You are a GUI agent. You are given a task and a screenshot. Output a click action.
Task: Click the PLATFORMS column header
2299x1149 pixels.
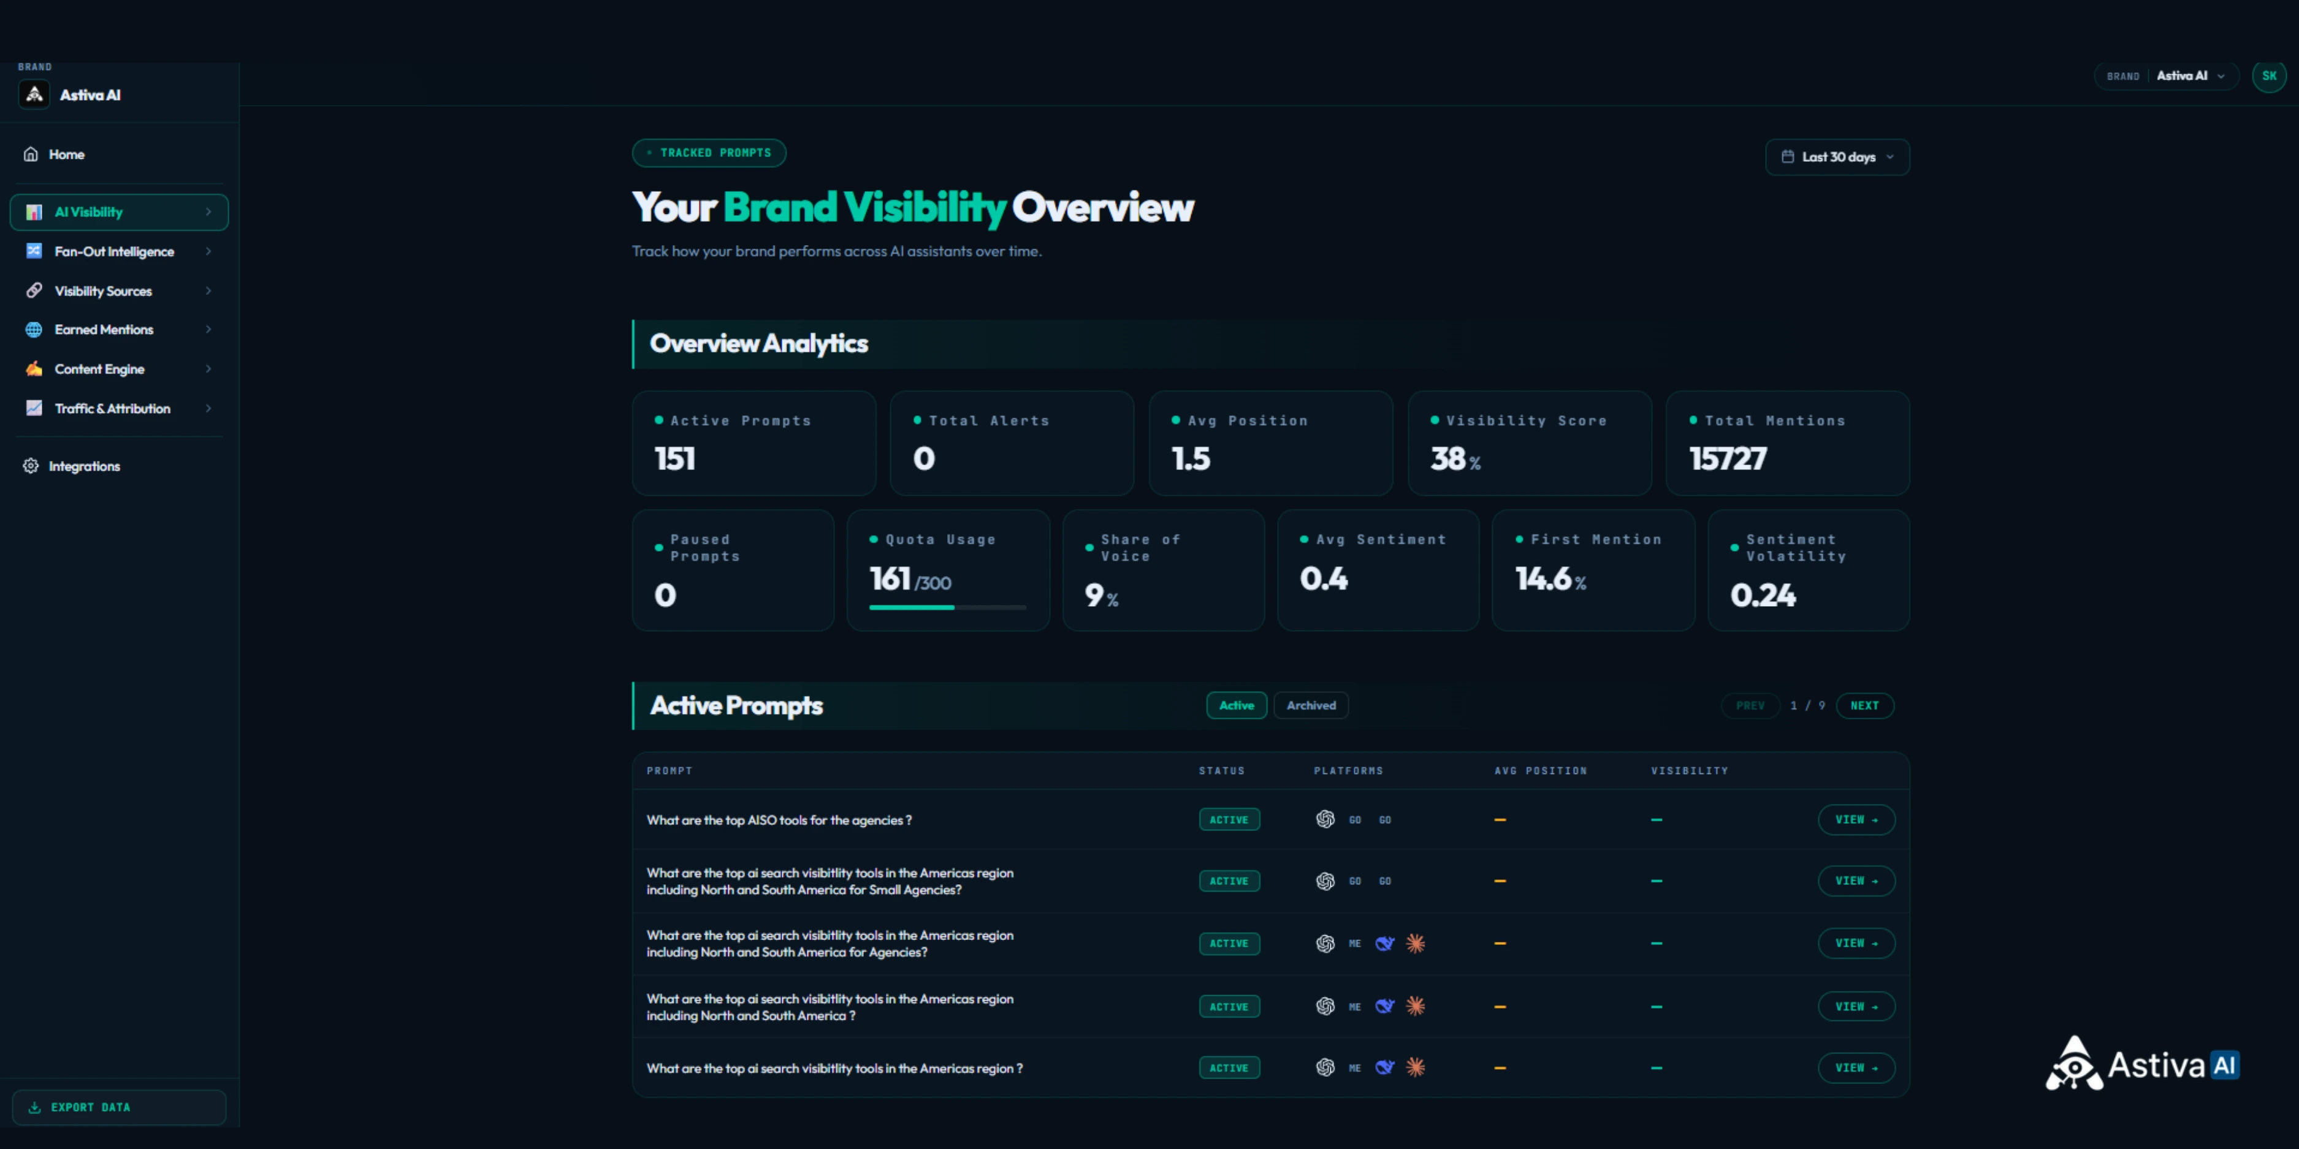[1348, 771]
